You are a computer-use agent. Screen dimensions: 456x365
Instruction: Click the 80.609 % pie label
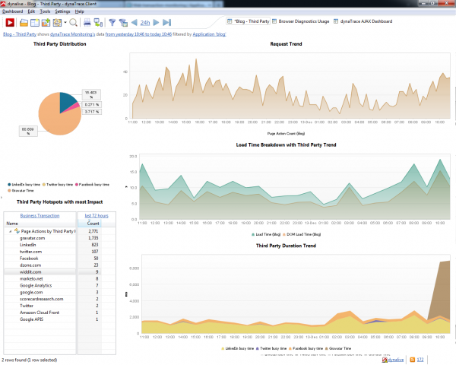click(28, 132)
